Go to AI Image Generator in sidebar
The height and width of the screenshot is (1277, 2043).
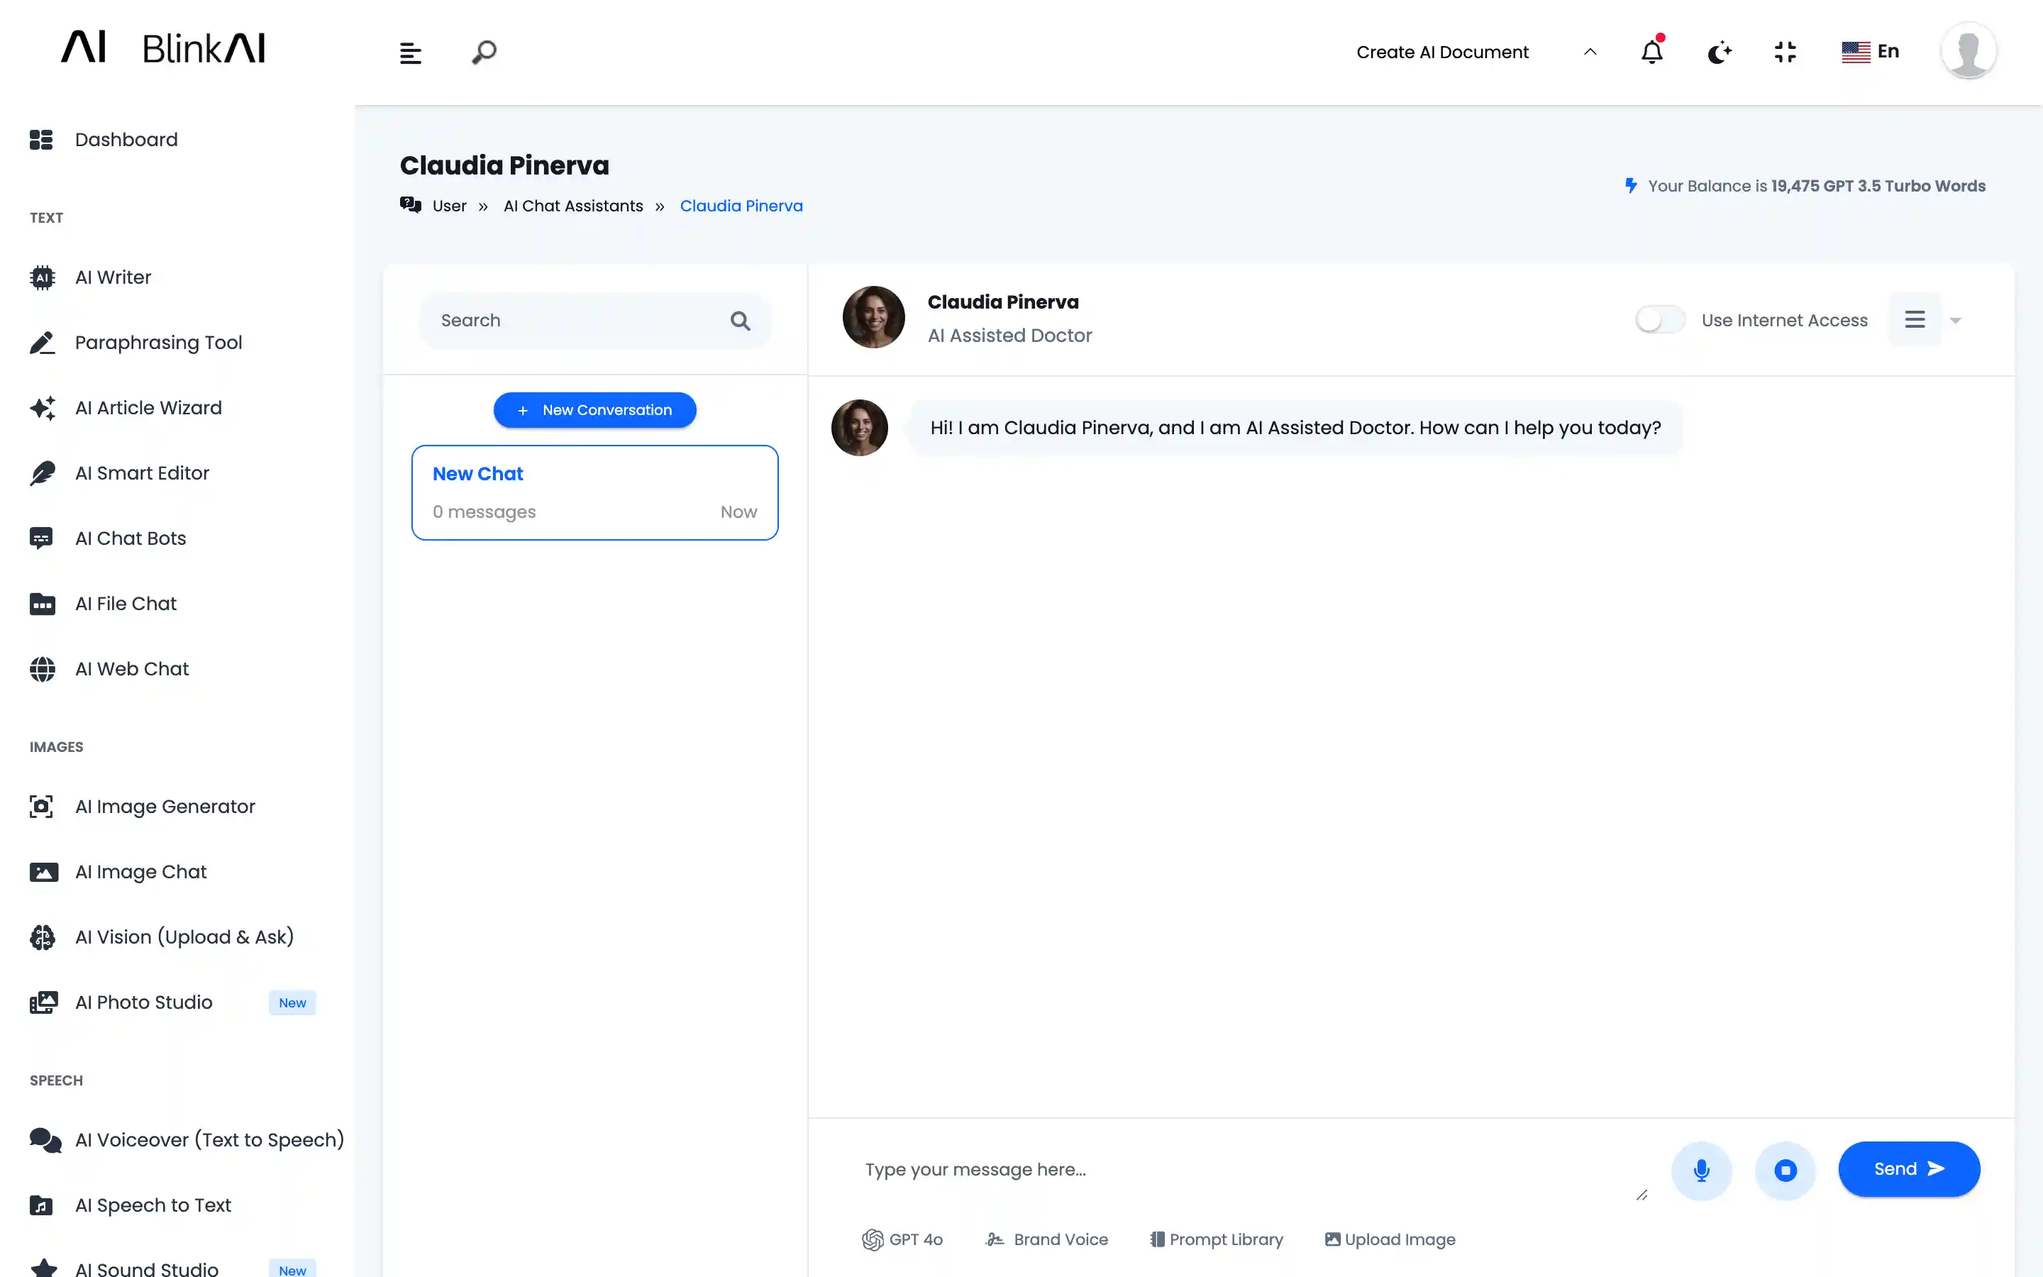pos(165,807)
